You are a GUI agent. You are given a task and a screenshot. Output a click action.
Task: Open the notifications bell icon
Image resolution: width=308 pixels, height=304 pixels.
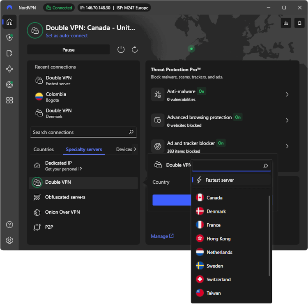coord(299,23)
